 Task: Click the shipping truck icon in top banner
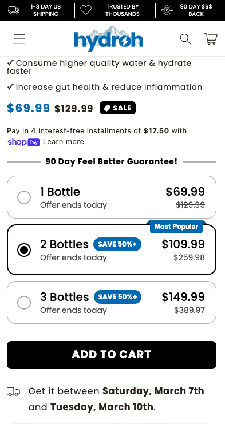click(x=14, y=10)
